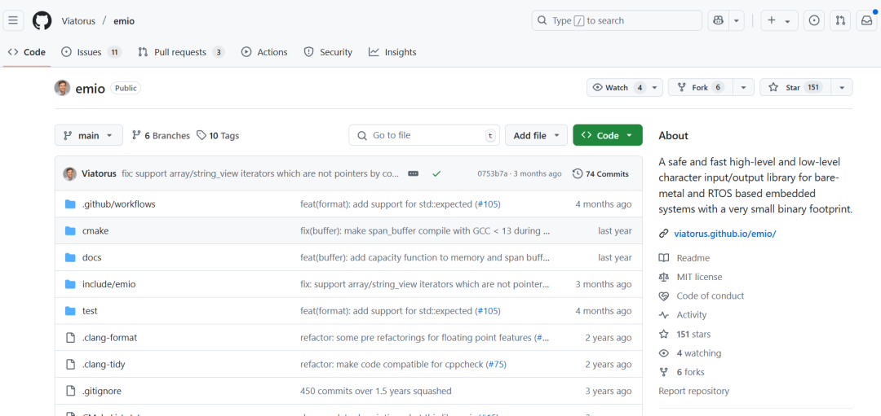Click folder icon next to docs
This screenshot has height=416, width=881.
70,257
